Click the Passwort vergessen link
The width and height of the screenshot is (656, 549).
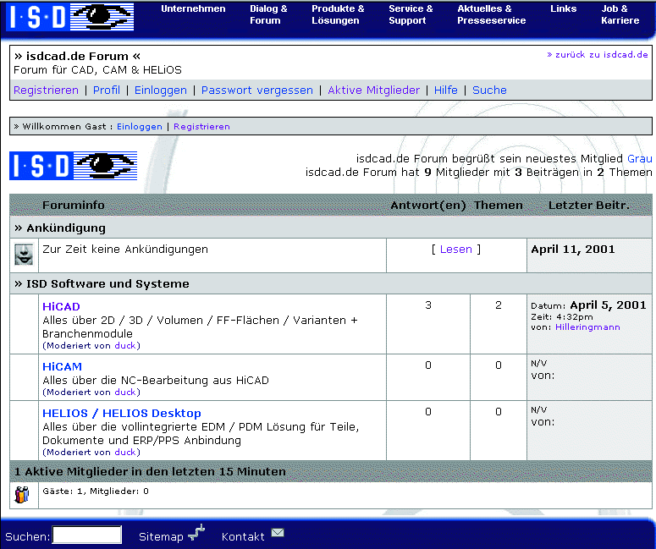point(257,91)
